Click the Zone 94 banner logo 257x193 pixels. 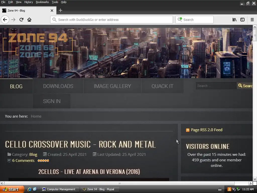pyautogui.click(x=38, y=45)
